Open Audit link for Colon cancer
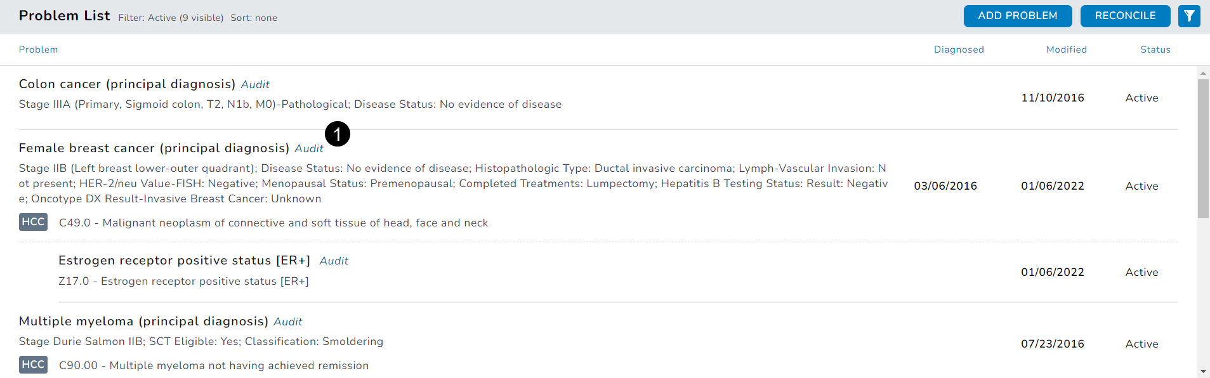Viewport: 1210px width, 378px height. 255,84
